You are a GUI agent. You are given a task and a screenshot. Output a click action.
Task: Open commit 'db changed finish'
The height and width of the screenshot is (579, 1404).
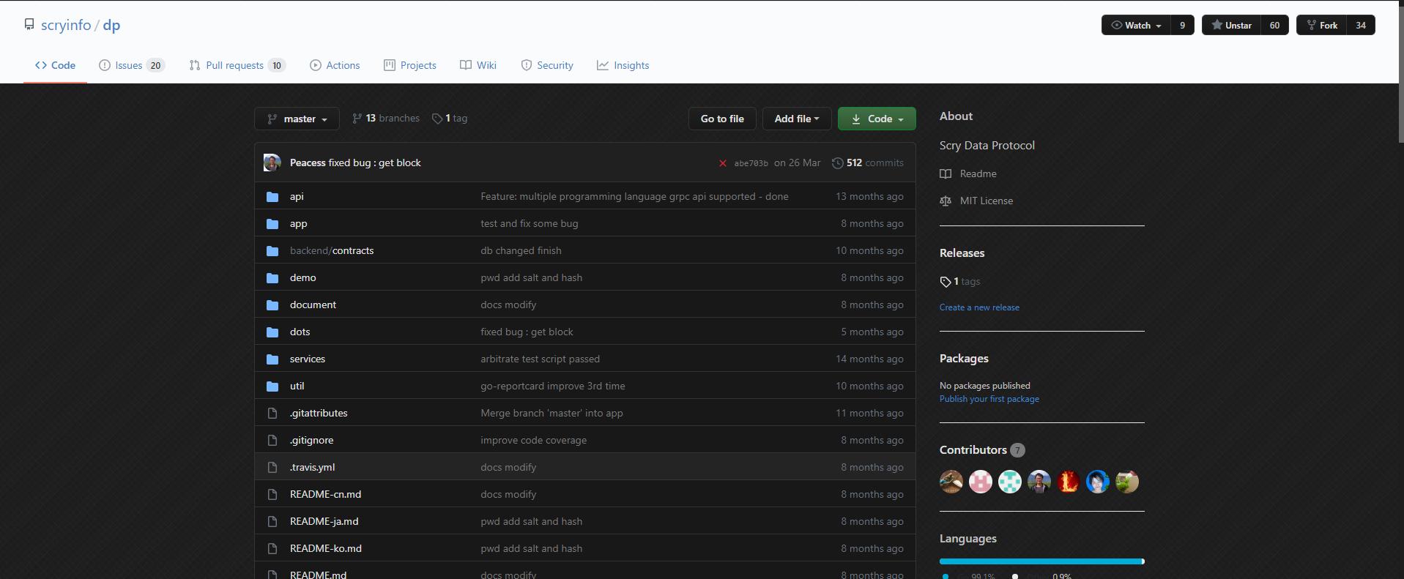[521, 250]
